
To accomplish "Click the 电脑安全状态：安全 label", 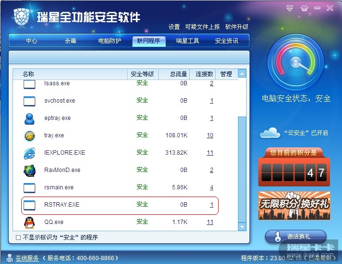I will pyautogui.click(x=296, y=98).
